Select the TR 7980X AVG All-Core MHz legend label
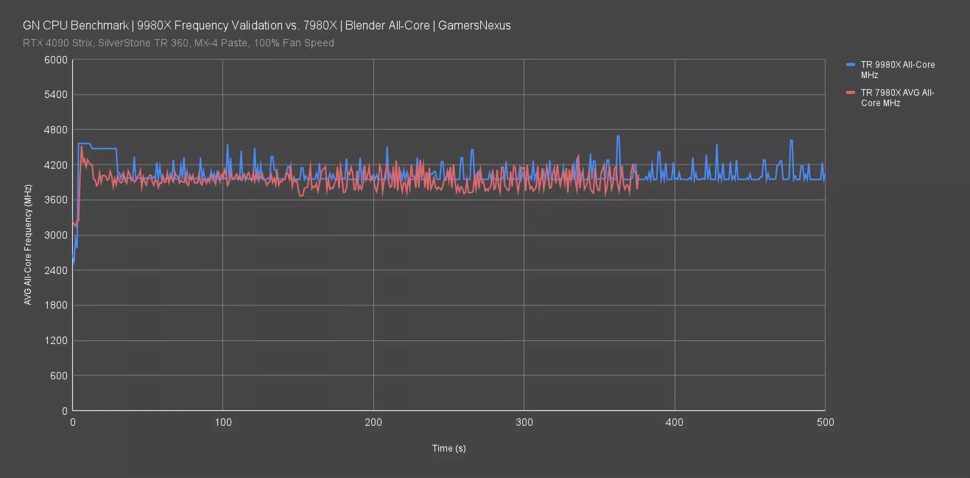The width and height of the screenshot is (970, 478). pyautogui.click(x=897, y=98)
